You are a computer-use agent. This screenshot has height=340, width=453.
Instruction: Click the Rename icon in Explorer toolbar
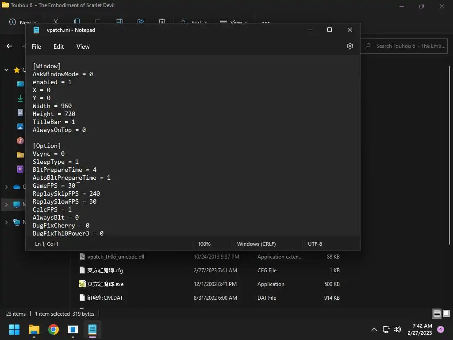point(119,21)
